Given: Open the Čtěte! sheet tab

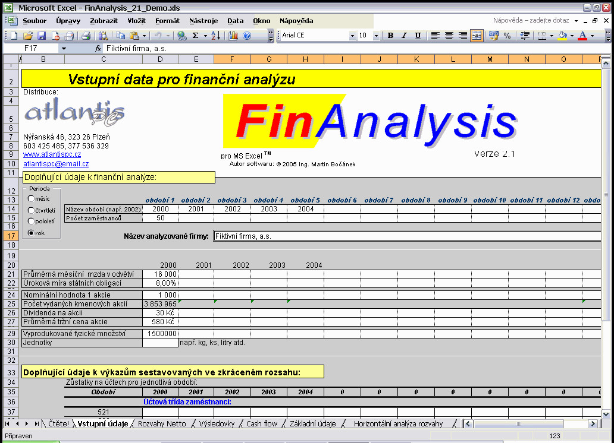Looking at the screenshot, I should tap(59, 424).
